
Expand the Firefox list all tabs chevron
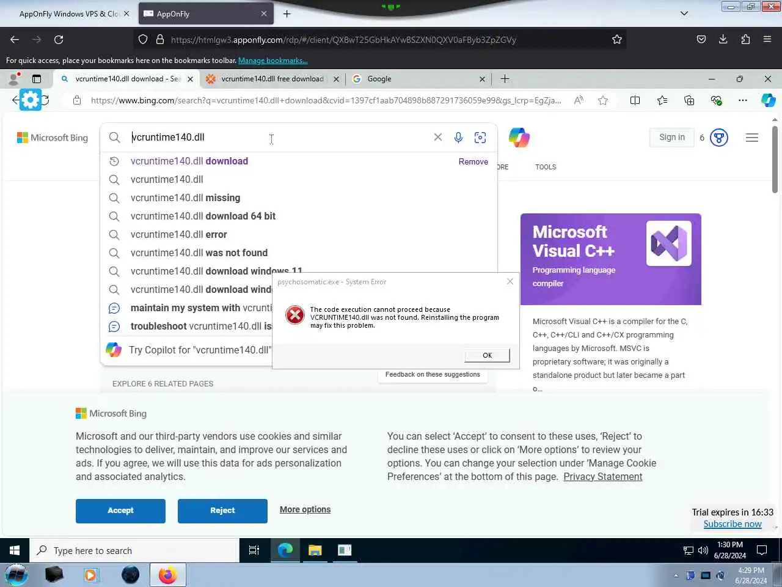[x=684, y=13]
